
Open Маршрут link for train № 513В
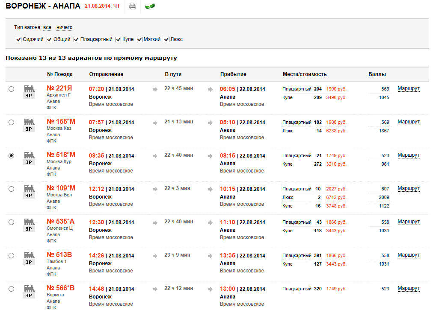409,254
